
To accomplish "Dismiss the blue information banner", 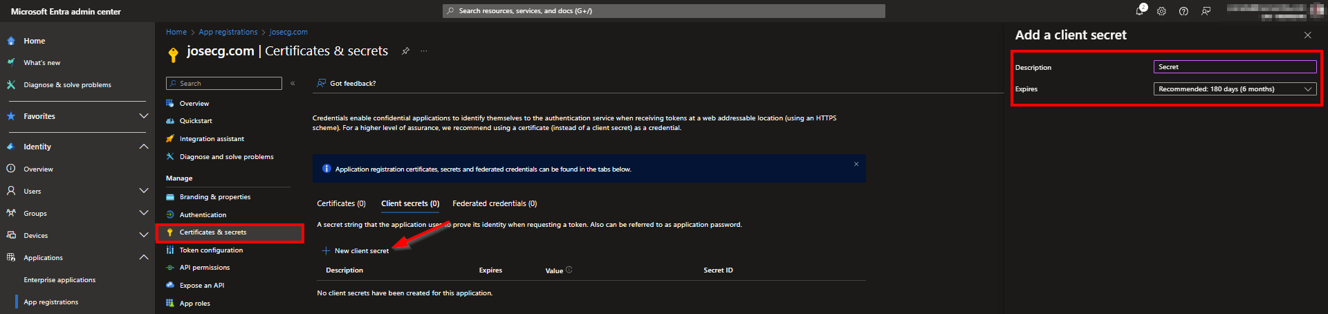I will (x=856, y=164).
